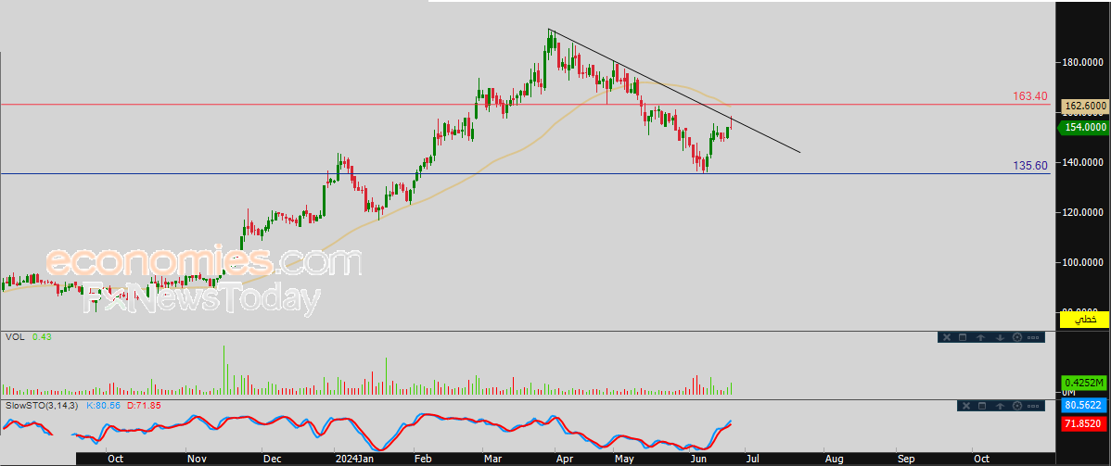Click the SlowSTO(3,14,3) indicator label

tap(43, 406)
